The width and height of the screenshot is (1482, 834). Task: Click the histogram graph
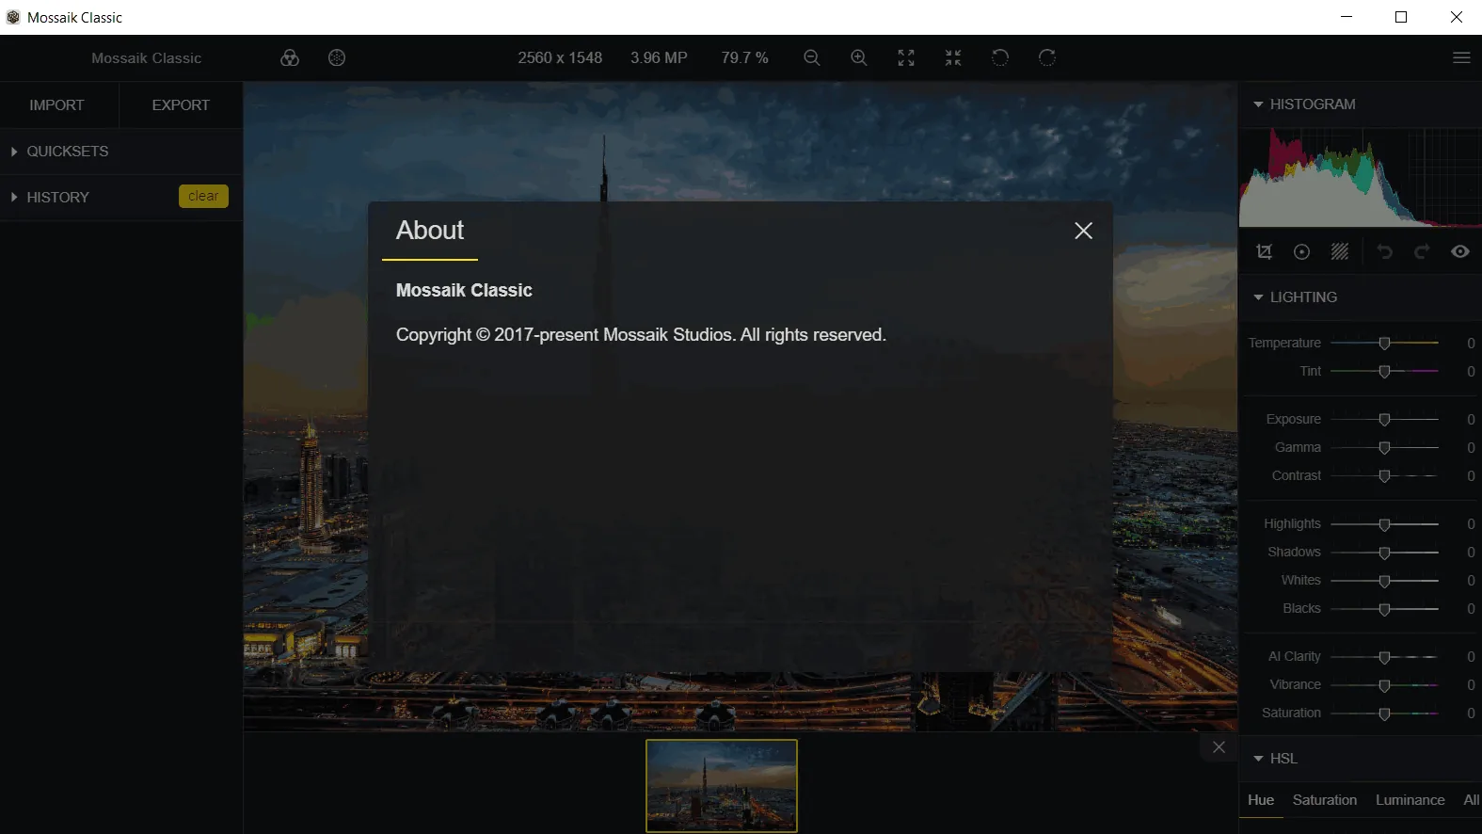click(x=1361, y=178)
